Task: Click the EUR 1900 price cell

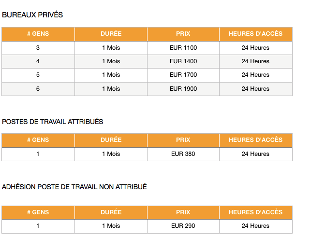Action: [183, 89]
